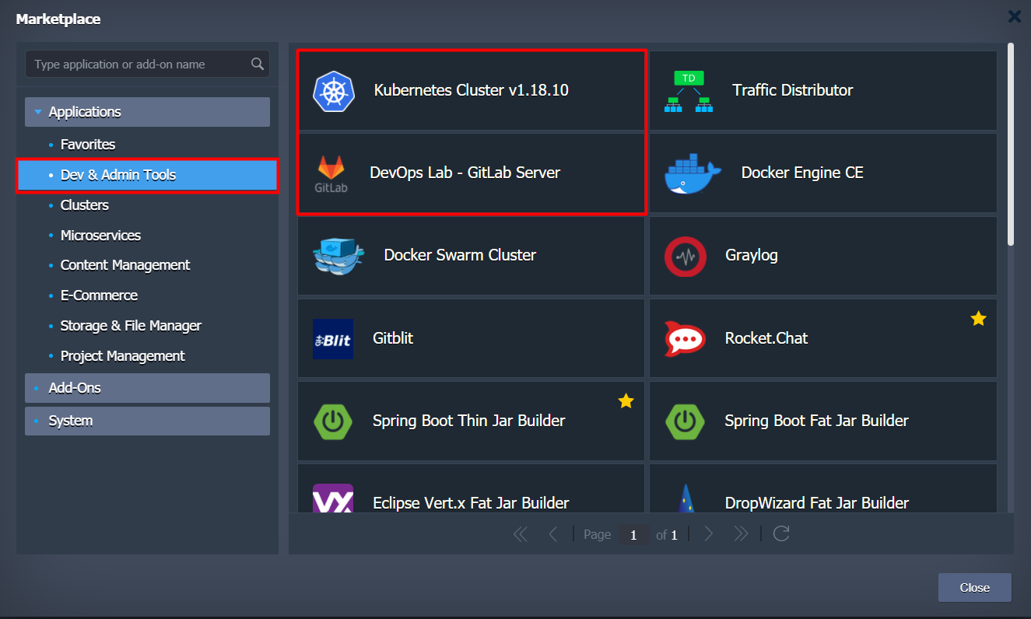1031x619 pixels.
Task: Click the Gitblit logo icon
Action: 333,339
